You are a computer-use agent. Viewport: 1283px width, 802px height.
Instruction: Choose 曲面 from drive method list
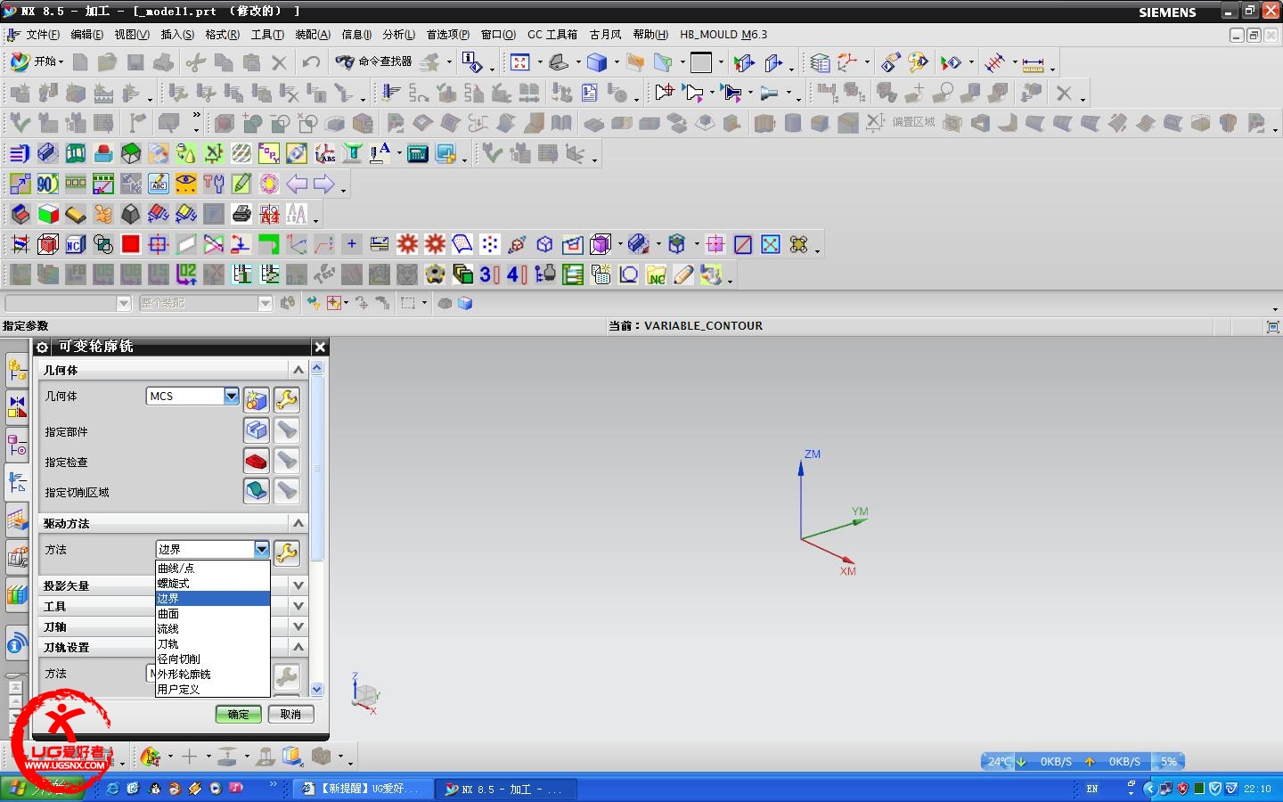tap(213, 613)
